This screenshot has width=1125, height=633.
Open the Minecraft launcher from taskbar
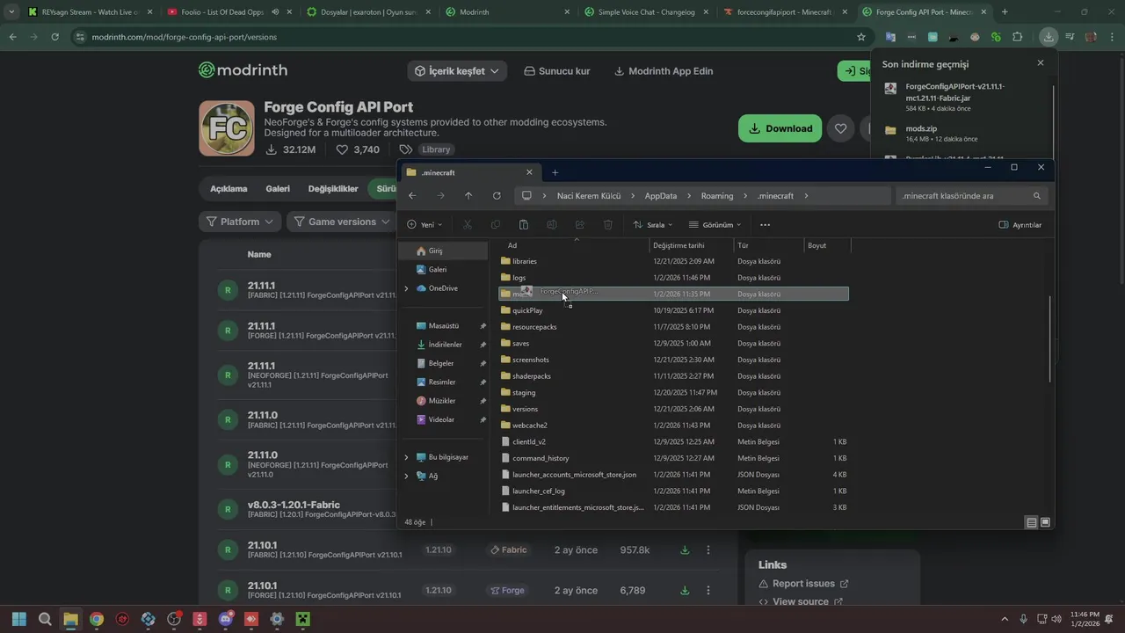(302, 619)
